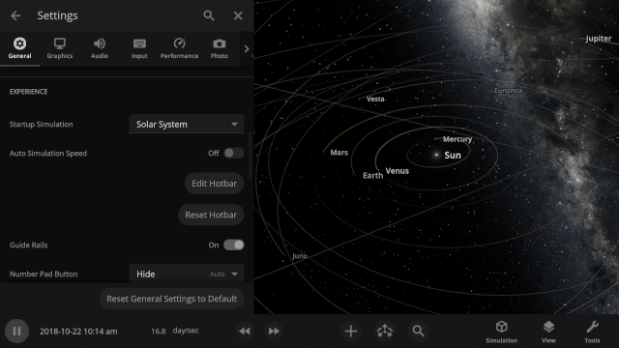Viewport: 619px width, 348px height.
Task: Slow down simulation with rewind icon
Action: pos(245,331)
